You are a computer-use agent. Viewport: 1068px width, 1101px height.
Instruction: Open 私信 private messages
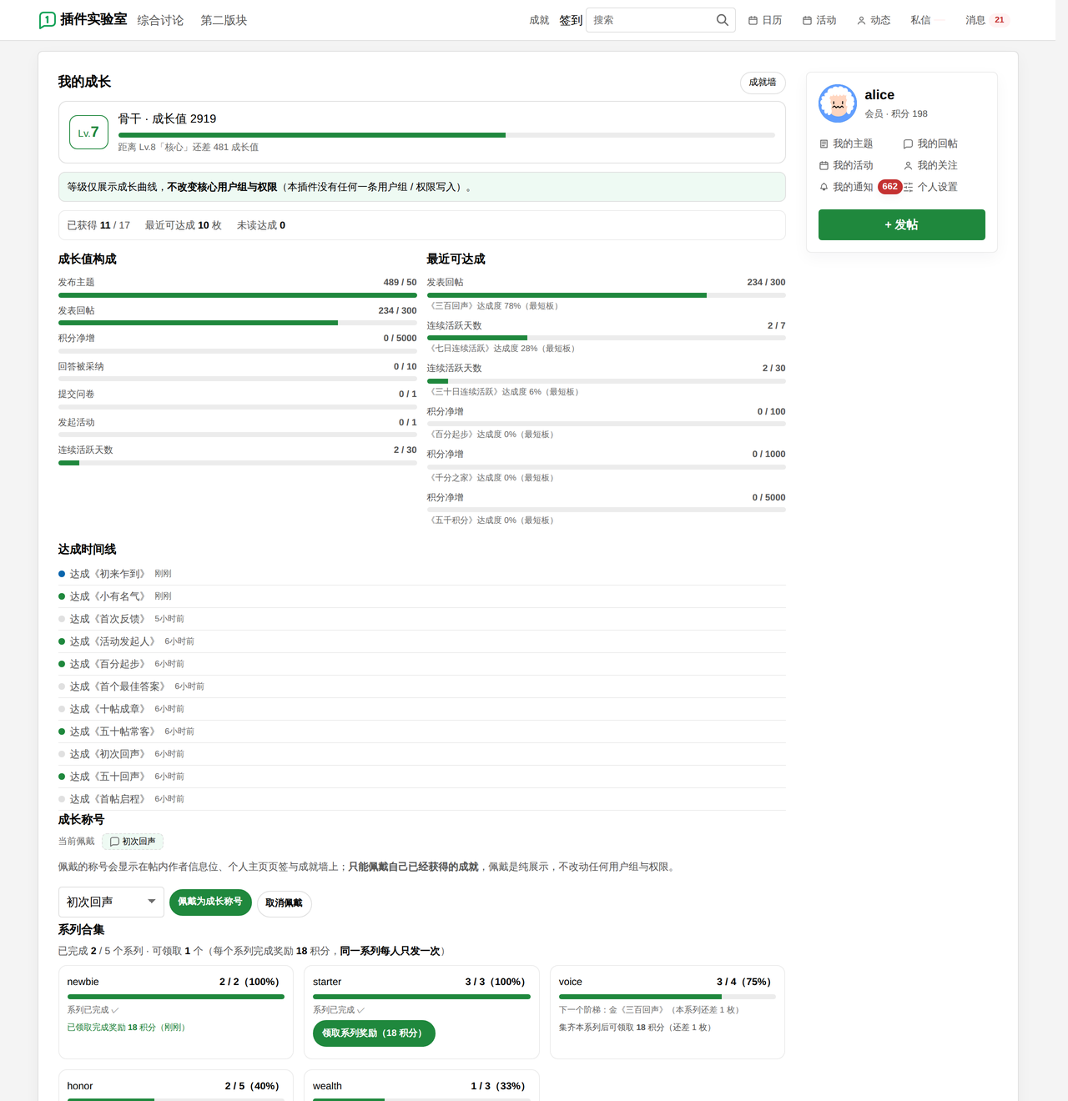coord(920,20)
